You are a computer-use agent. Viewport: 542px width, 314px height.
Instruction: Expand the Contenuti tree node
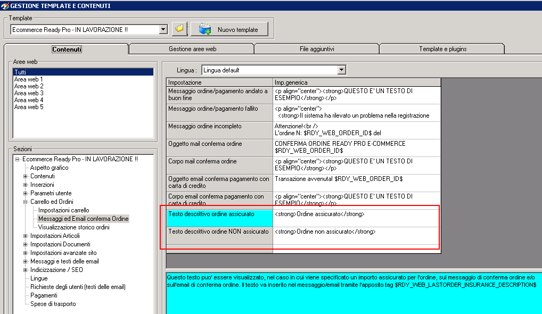tap(25, 176)
